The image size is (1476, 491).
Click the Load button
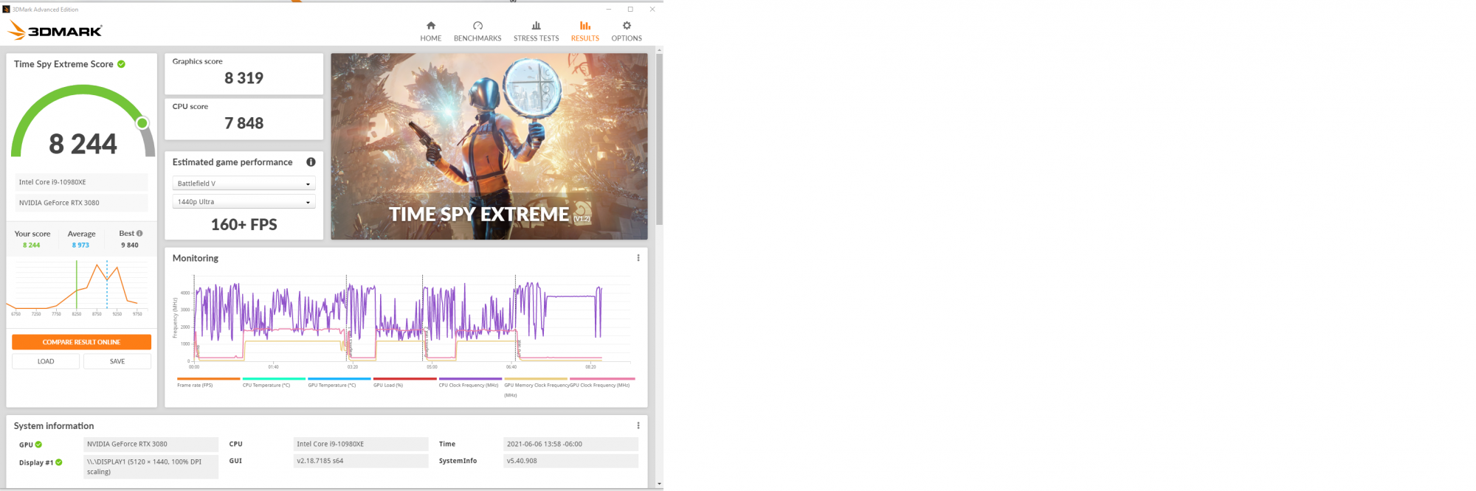[46, 361]
